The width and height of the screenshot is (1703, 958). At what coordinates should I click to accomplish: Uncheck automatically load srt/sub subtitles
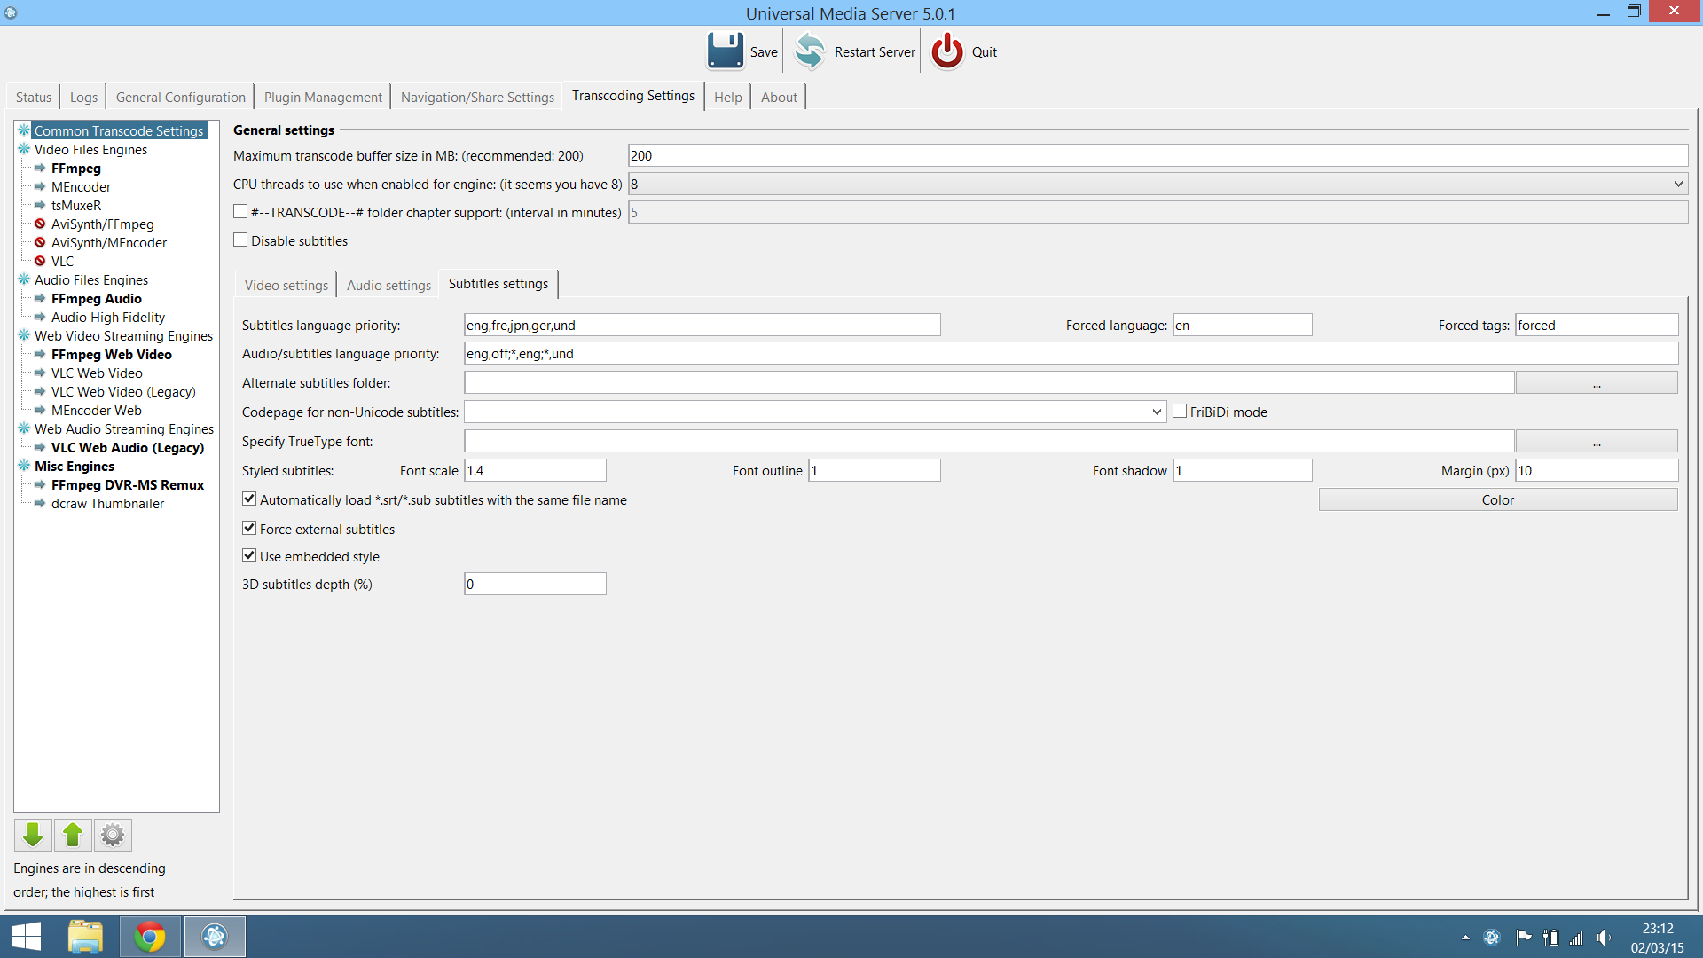pyautogui.click(x=249, y=499)
